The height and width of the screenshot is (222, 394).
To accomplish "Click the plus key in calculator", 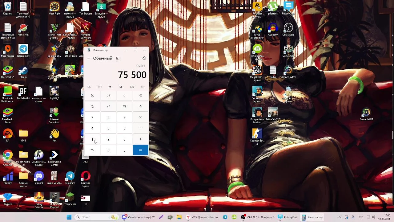I will tap(140, 139).
